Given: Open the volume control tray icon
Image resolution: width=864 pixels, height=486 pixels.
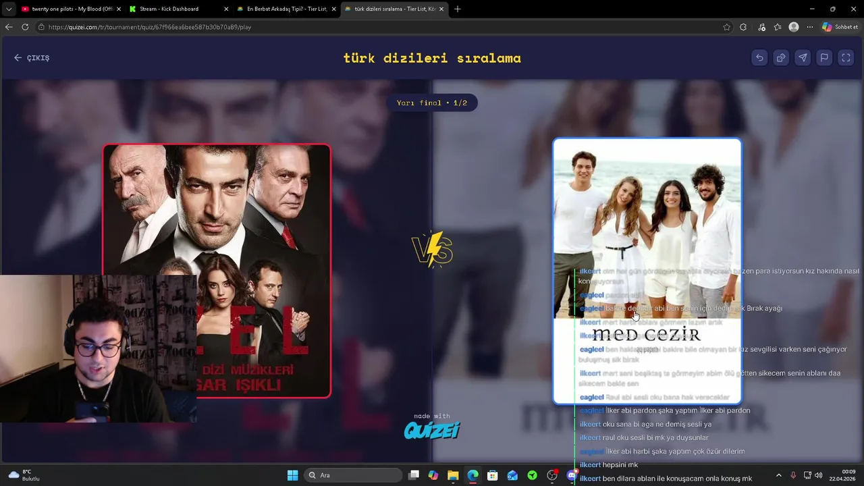Looking at the screenshot, I should (819, 475).
